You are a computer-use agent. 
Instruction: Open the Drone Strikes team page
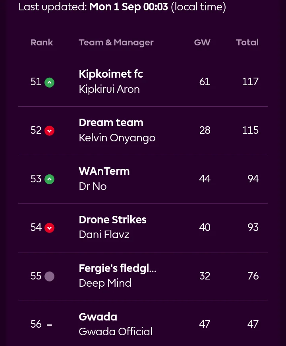[x=112, y=219]
